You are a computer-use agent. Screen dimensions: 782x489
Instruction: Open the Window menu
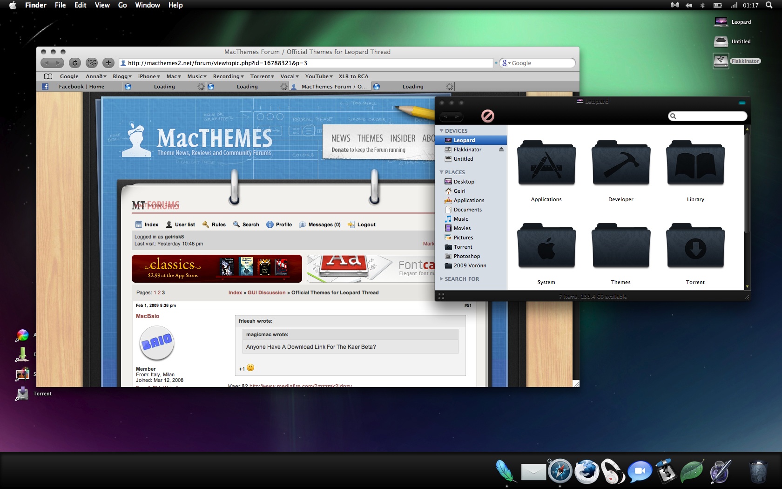[148, 5]
